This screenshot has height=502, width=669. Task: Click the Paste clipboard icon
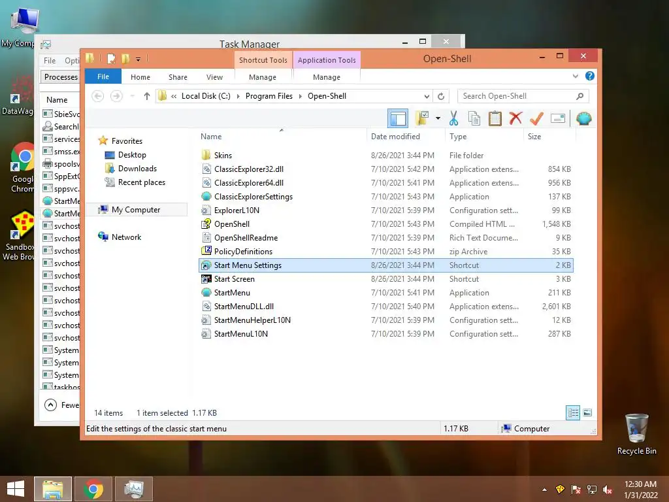pyautogui.click(x=495, y=118)
